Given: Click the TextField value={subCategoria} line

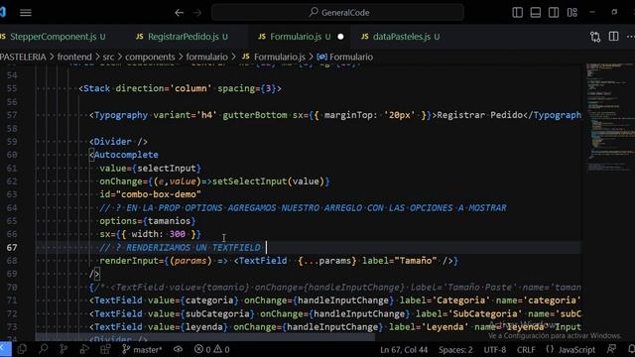Looking at the screenshot, I should (x=335, y=313).
